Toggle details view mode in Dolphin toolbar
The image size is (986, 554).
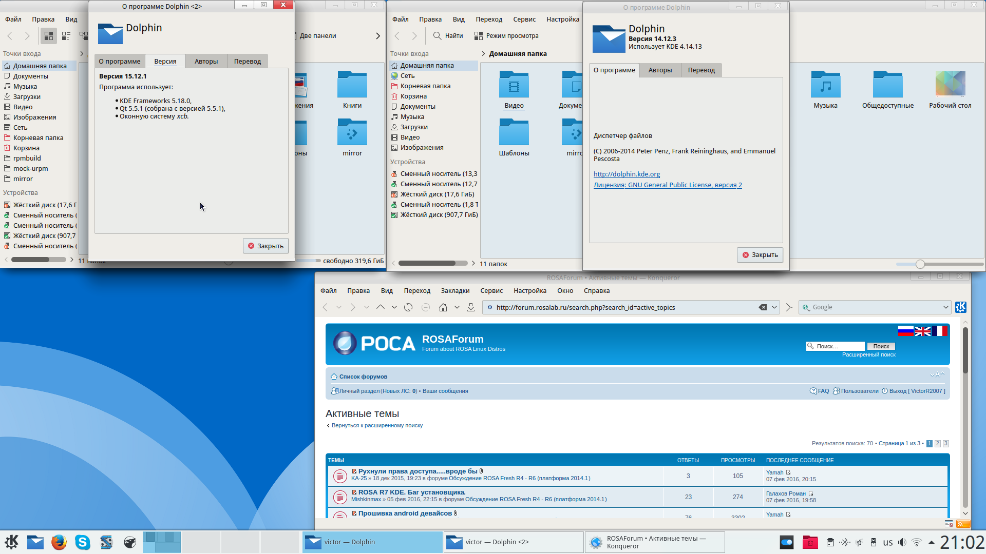pyautogui.click(x=66, y=36)
